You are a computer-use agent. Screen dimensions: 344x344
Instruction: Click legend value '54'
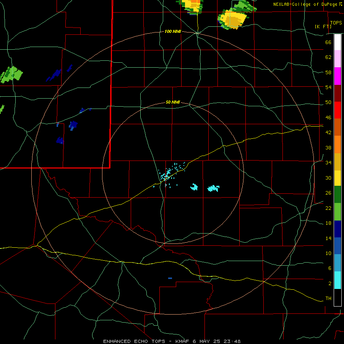tap(328, 87)
